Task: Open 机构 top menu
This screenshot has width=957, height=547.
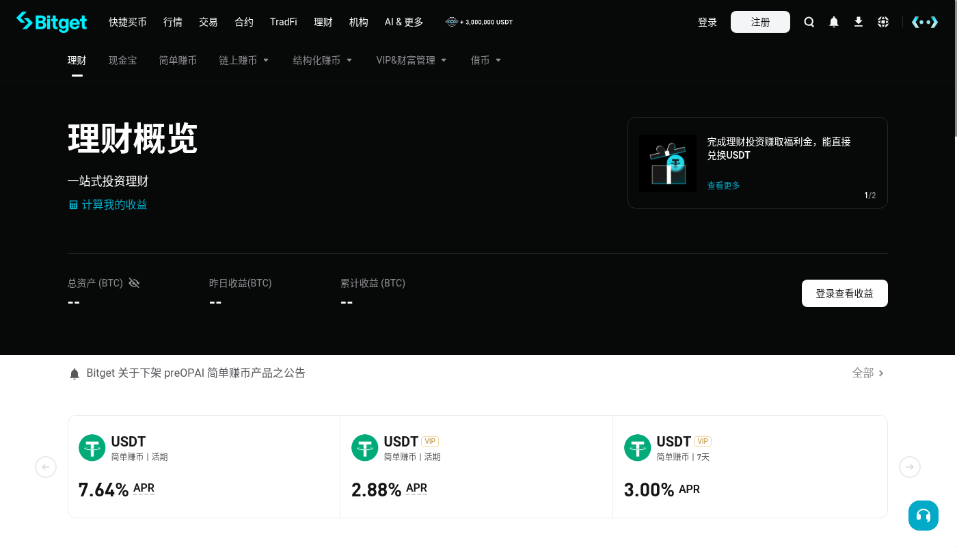Action: click(359, 22)
